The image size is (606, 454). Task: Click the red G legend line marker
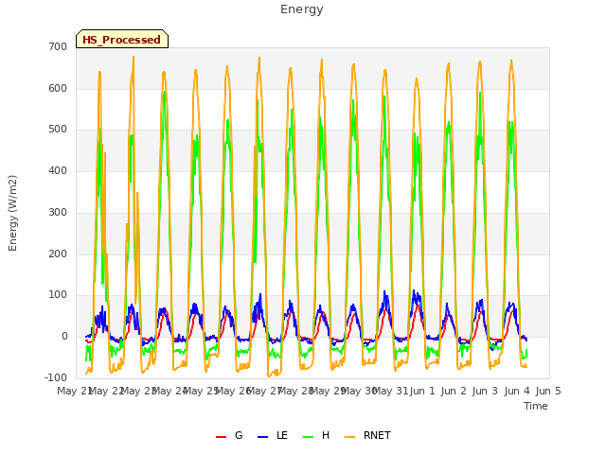pos(221,437)
